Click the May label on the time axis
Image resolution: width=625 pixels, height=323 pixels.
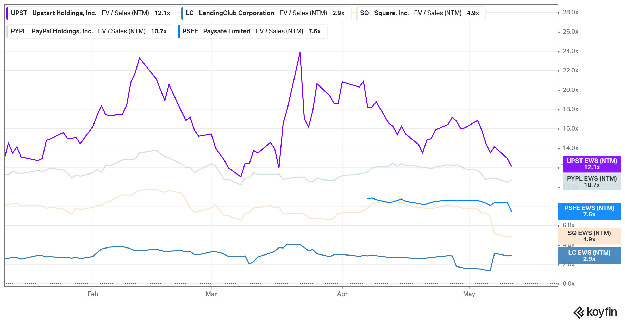point(469,294)
